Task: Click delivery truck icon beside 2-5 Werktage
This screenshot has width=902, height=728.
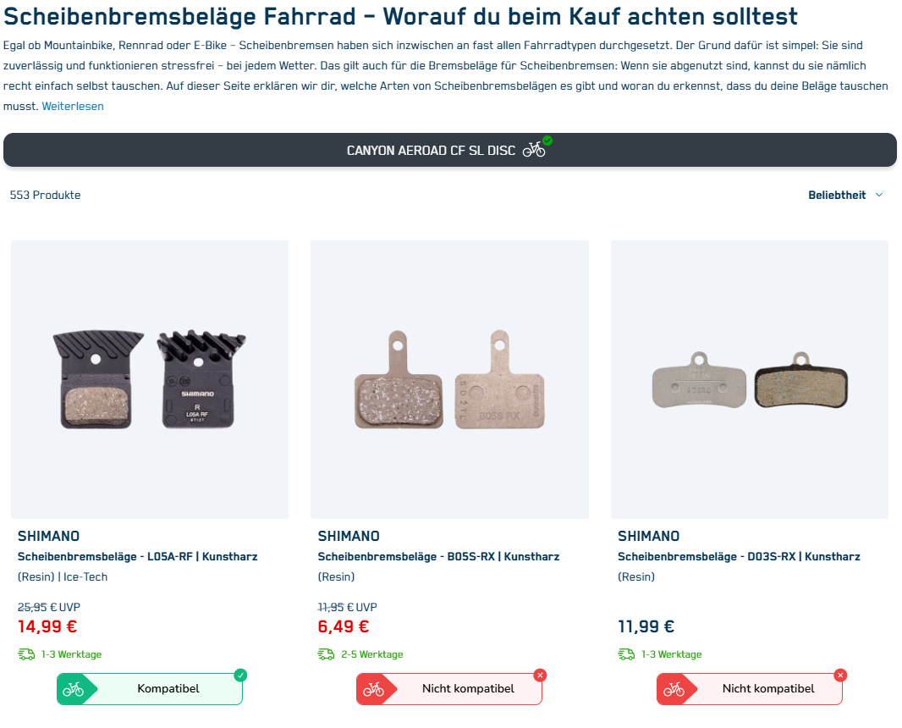Action: [x=326, y=654]
